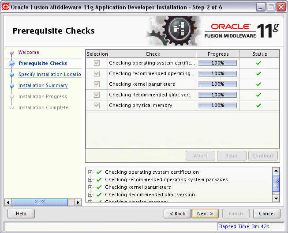Go to Installation Summary step
Screen dimensions: 288x233
click(x=43, y=85)
